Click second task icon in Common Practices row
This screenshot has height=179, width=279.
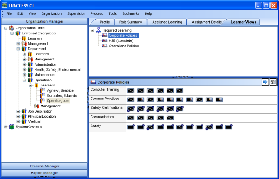(140, 99)
